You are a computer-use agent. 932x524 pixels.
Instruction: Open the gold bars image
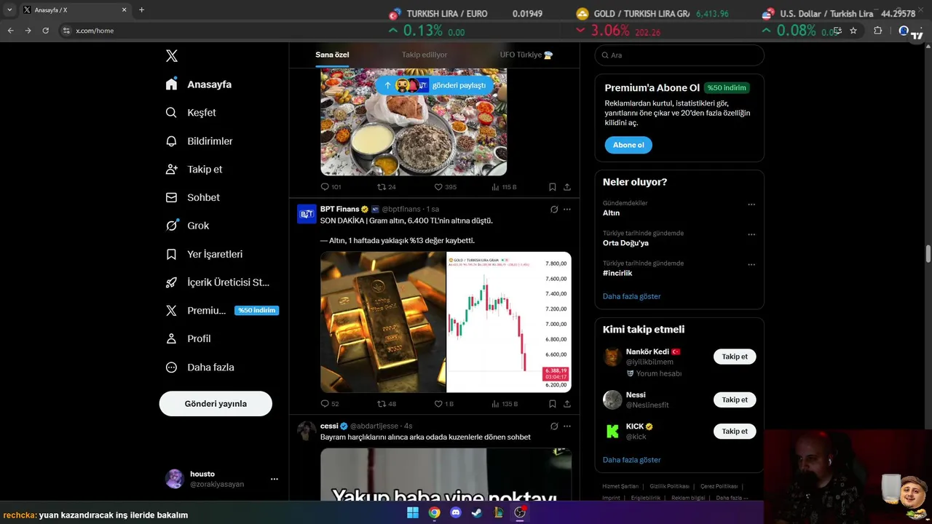[383, 322]
